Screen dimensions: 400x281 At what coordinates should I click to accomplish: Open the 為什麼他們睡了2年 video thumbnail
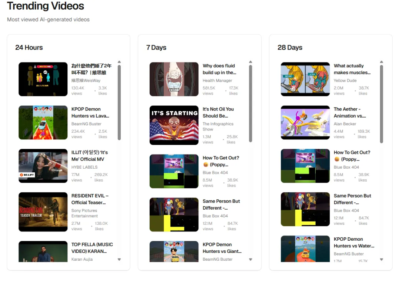(43, 79)
